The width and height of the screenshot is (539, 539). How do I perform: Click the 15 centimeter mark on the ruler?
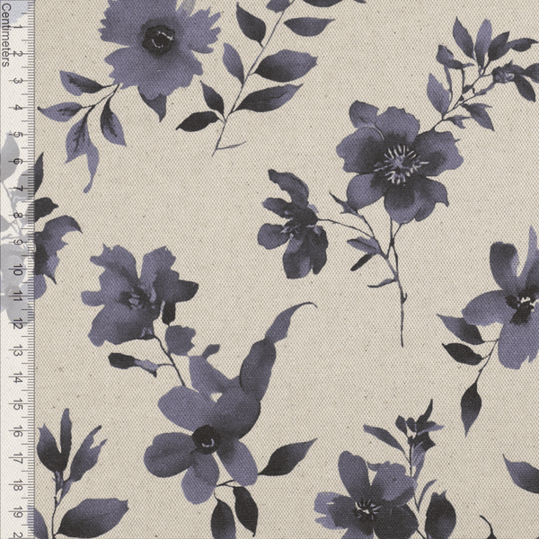[x=18, y=404]
